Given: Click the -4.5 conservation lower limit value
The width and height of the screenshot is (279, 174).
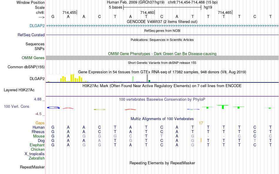Looking at the screenshot, I should point(38,114).
